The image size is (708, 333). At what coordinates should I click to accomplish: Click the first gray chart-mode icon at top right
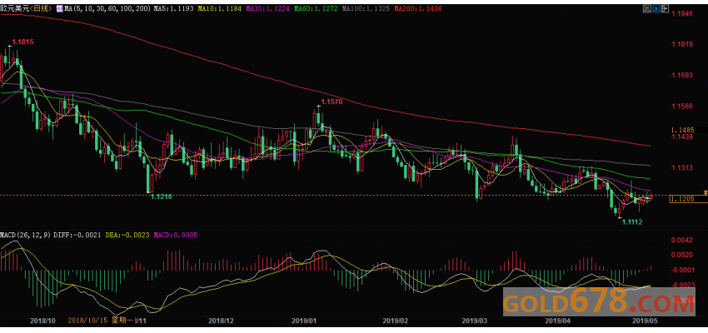tap(647, 8)
